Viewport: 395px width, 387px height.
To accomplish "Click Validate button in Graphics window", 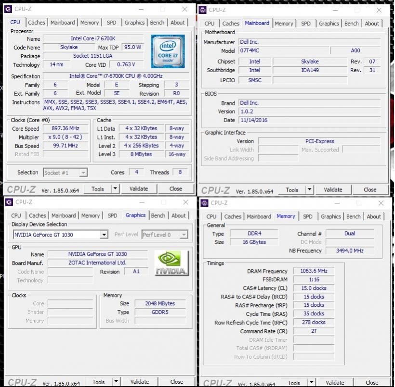I will coord(140,382).
